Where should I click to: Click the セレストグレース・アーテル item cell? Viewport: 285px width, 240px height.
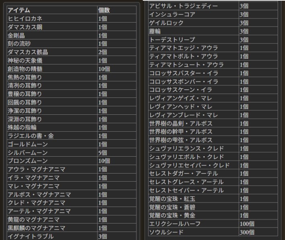[193, 182]
